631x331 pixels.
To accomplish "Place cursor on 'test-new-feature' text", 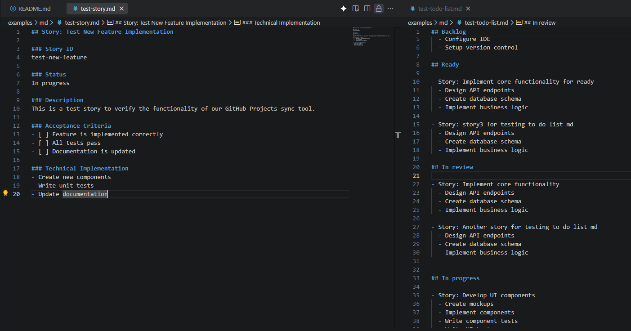I will 59,57.
